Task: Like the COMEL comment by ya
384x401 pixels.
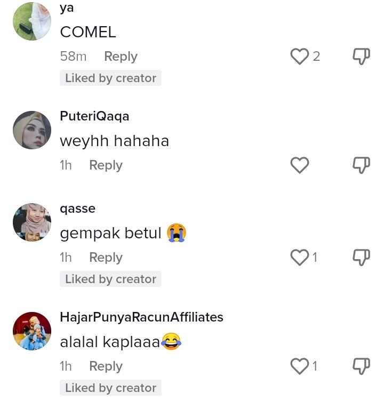Action: [x=300, y=56]
